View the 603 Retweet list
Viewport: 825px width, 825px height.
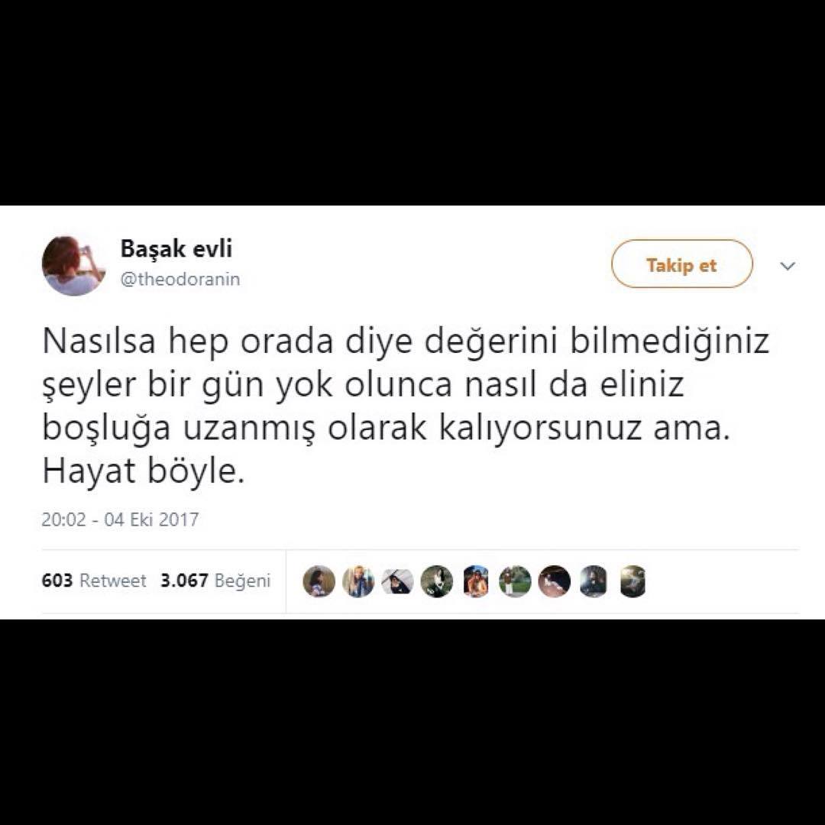(94, 581)
